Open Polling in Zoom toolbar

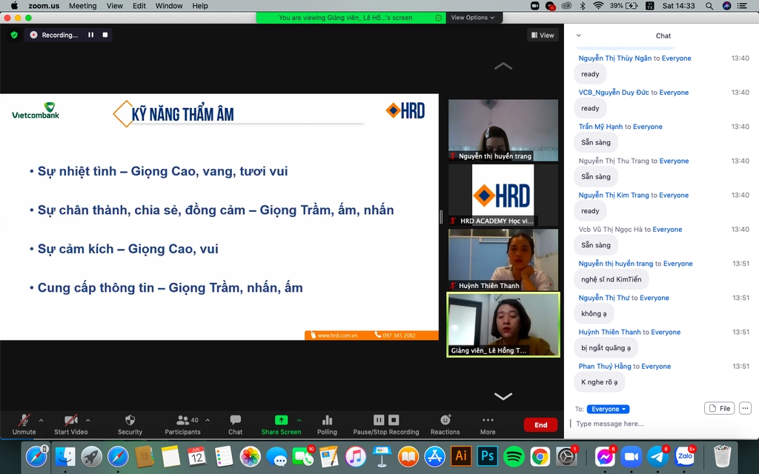(x=327, y=424)
